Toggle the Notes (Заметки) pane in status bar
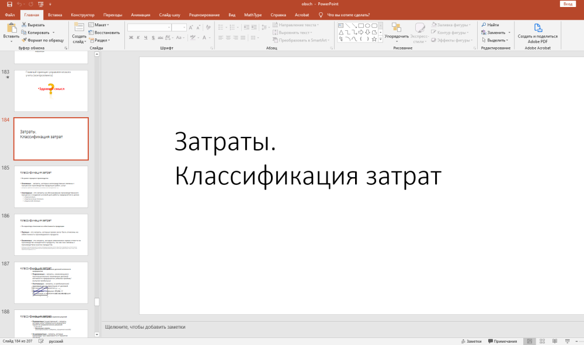584x345 pixels. (471, 341)
